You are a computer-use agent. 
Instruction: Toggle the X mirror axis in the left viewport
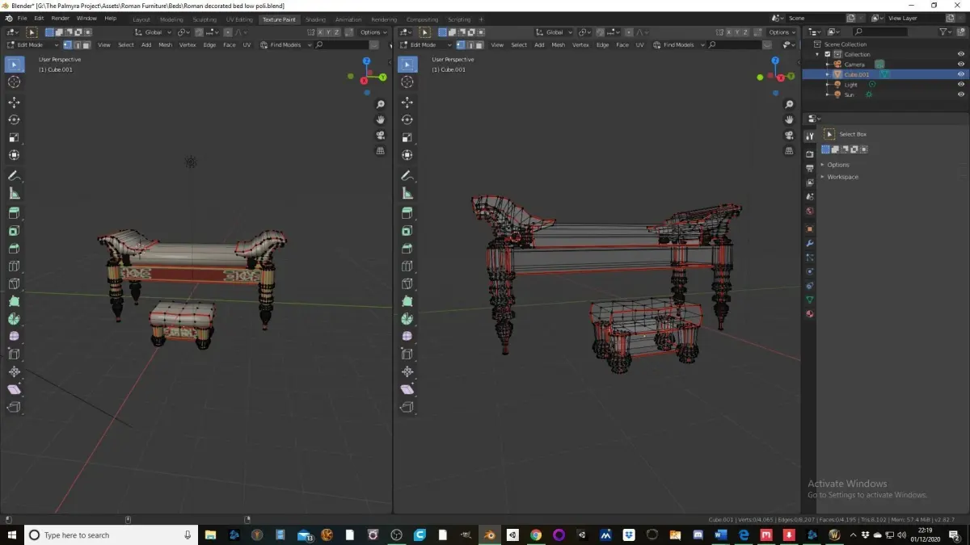click(x=320, y=32)
